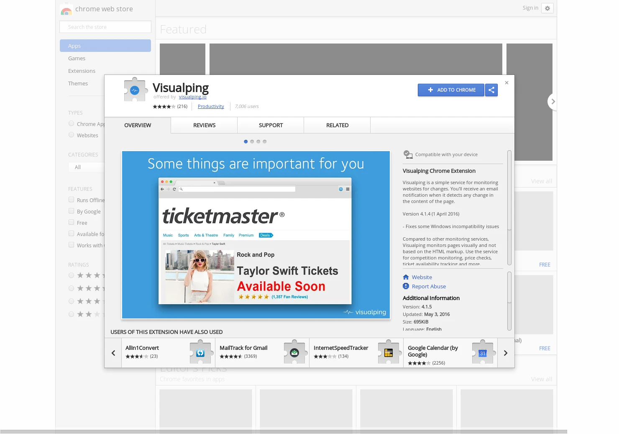Click the (216) review count
Screen dimensions: 619x434
pos(182,107)
